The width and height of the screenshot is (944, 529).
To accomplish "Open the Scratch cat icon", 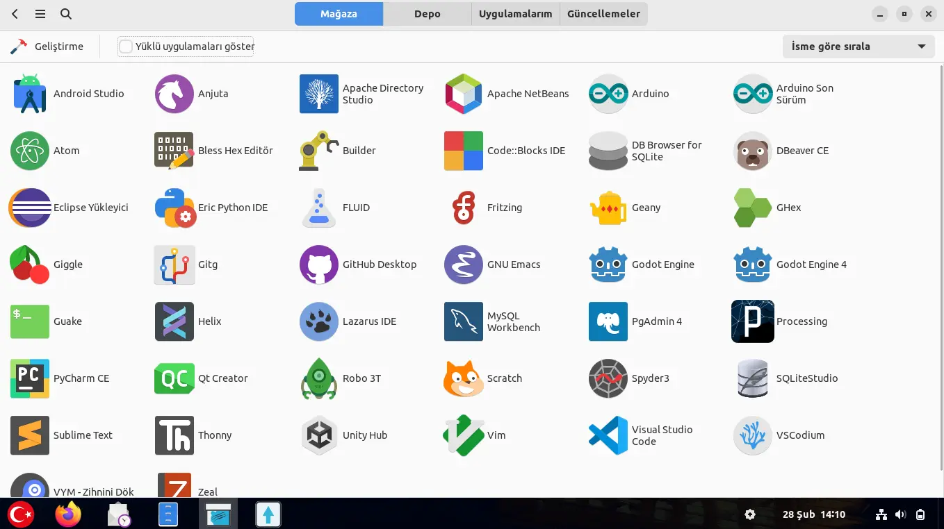I will coord(464,378).
